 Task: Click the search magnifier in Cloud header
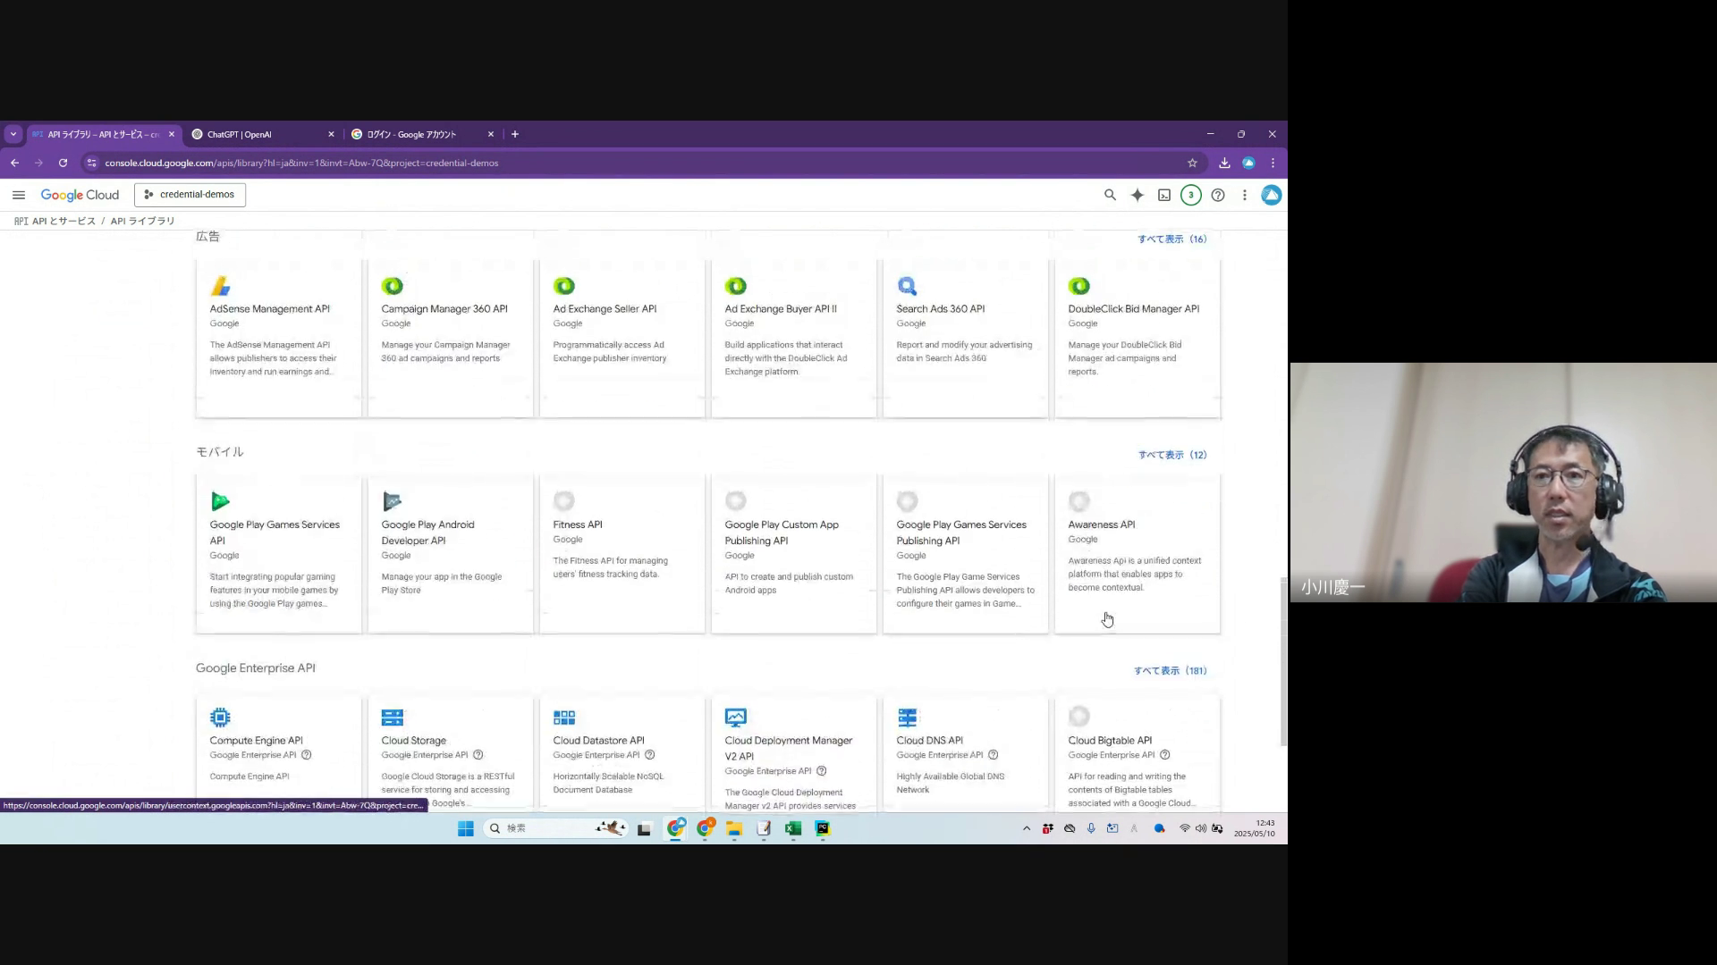pyautogui.click(x=1110, y=195)
